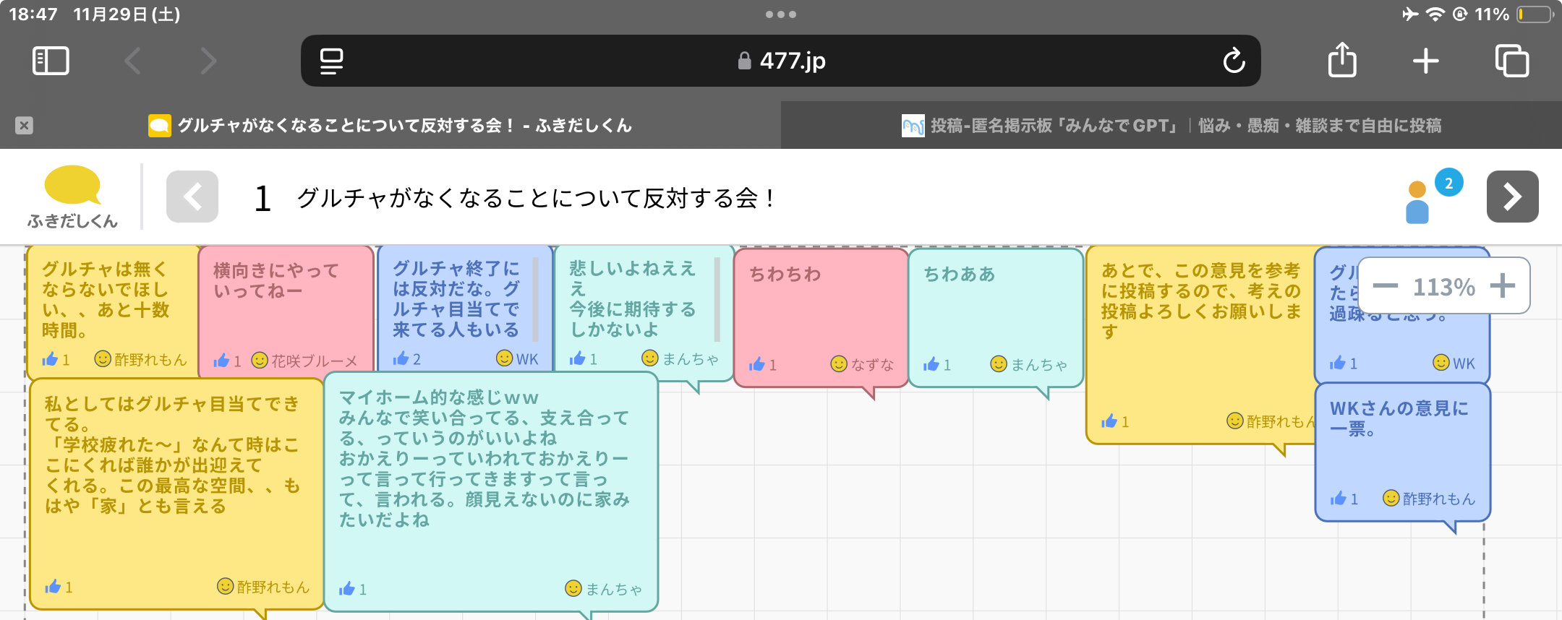This screenshot has height=620, width=1562.
Task: Go forward in Safari history
Action: click(x=208, y=61)
